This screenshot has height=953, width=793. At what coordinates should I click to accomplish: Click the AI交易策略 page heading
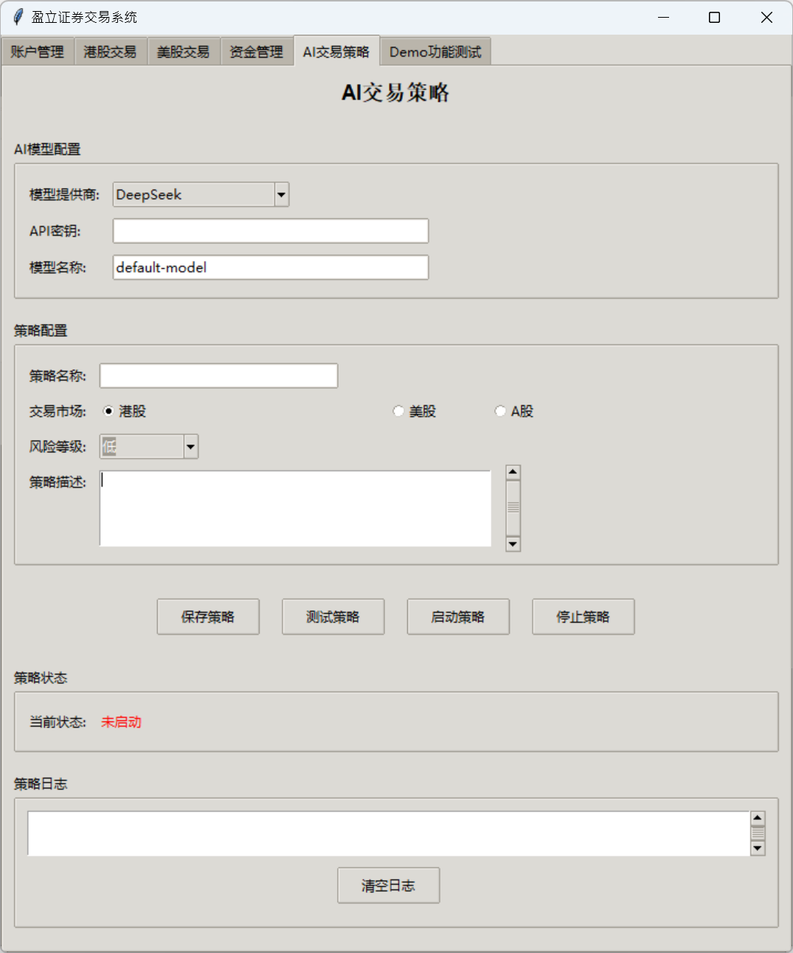click(395, 93)
